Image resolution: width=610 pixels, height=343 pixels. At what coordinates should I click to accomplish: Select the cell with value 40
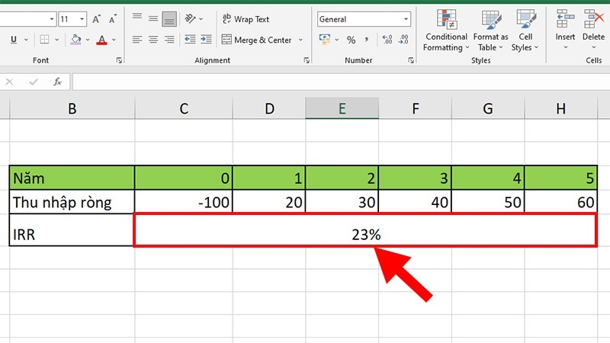coord(415,202)
